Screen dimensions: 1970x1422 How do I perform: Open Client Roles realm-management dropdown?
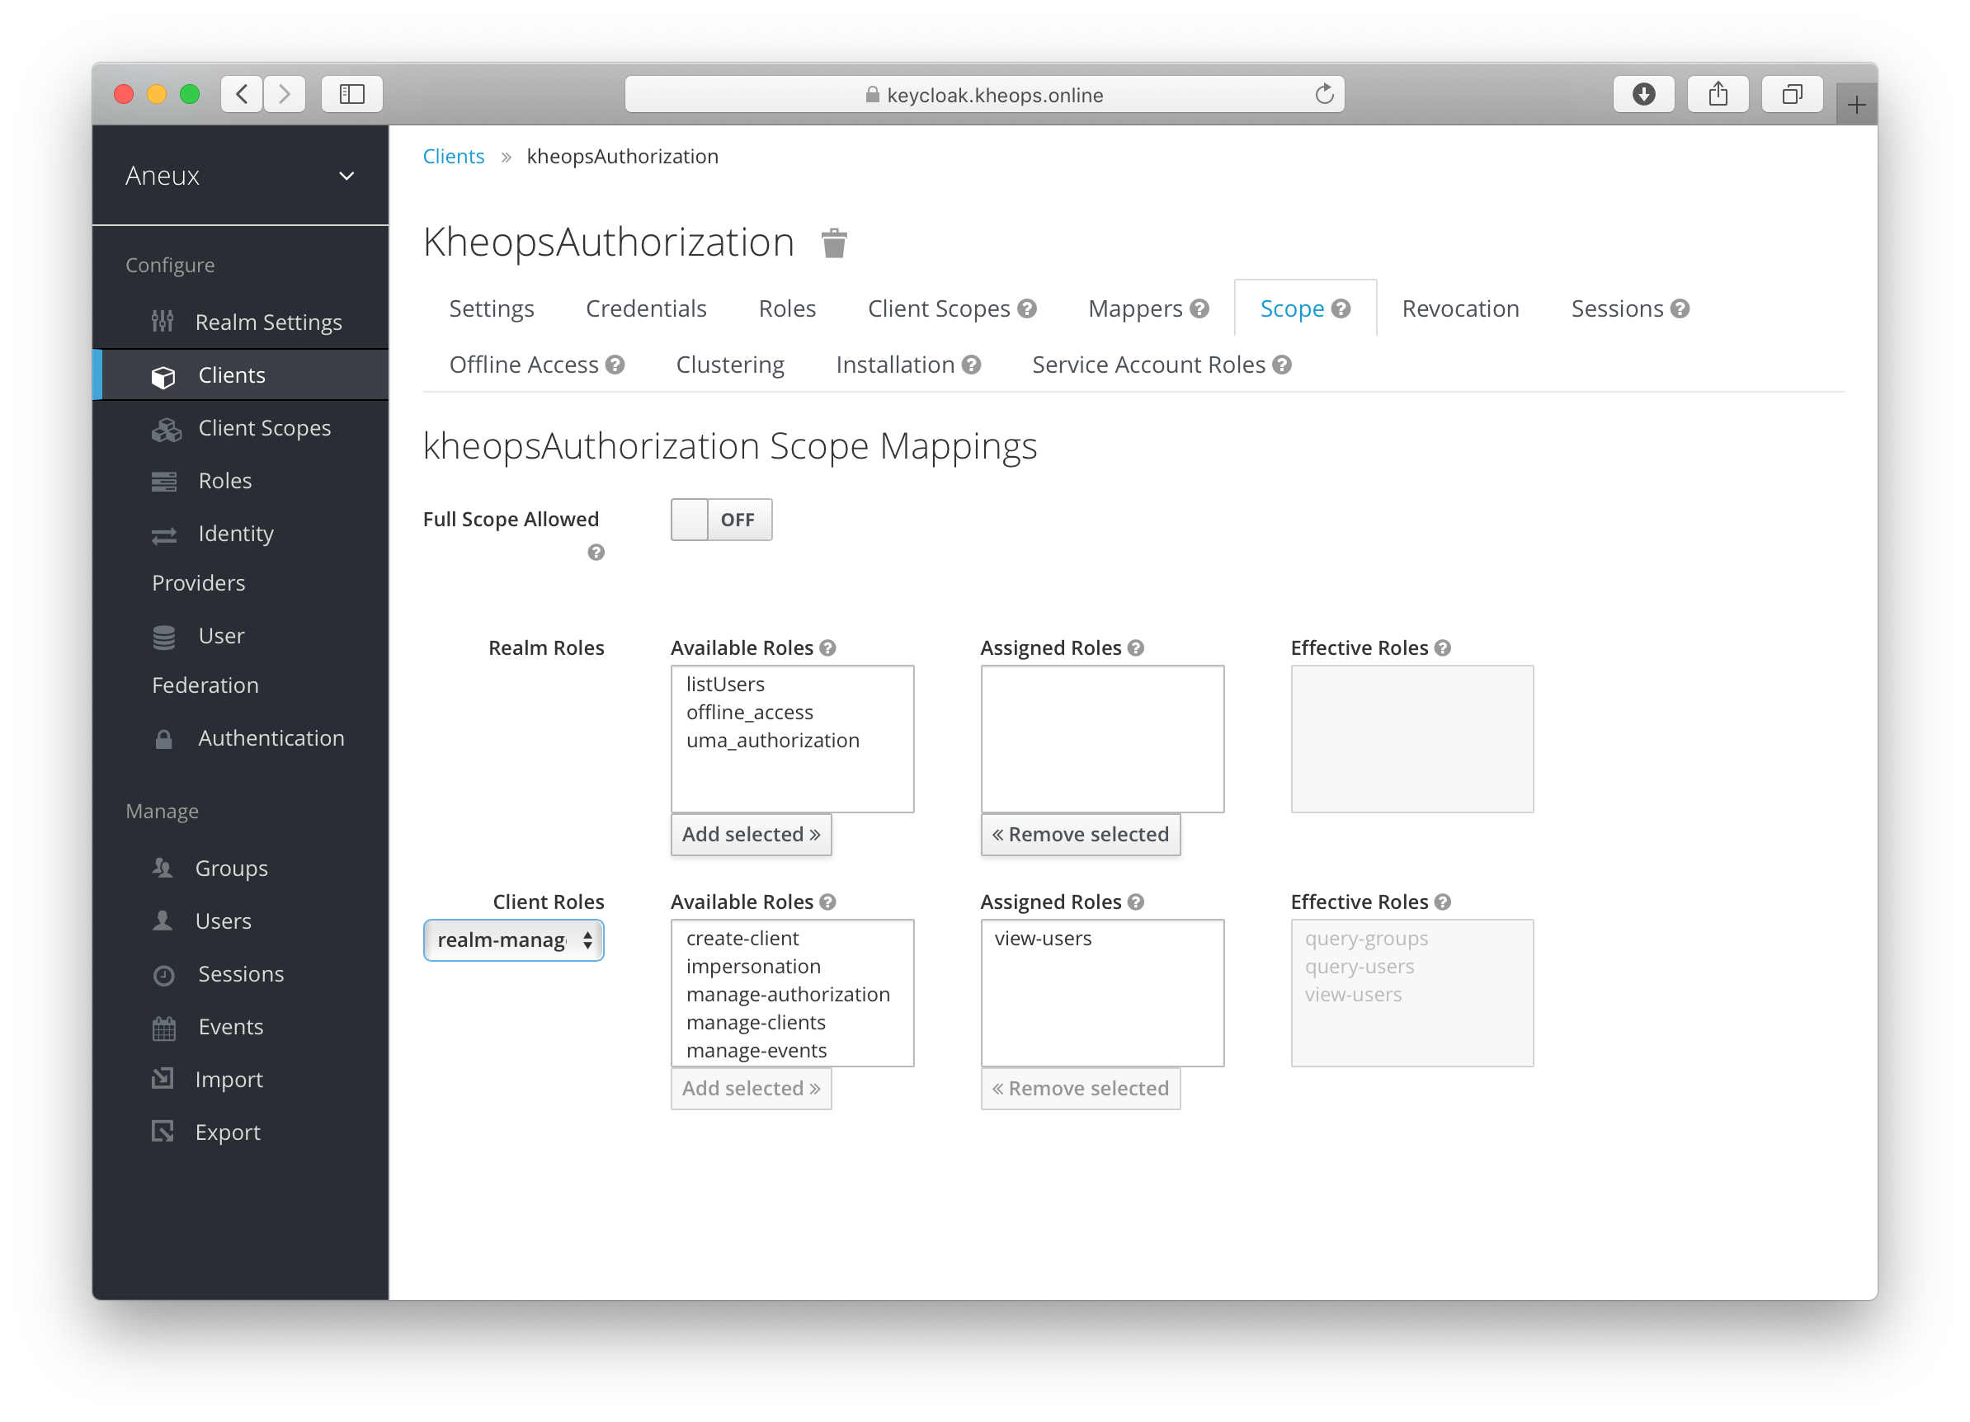pos(513,941)
